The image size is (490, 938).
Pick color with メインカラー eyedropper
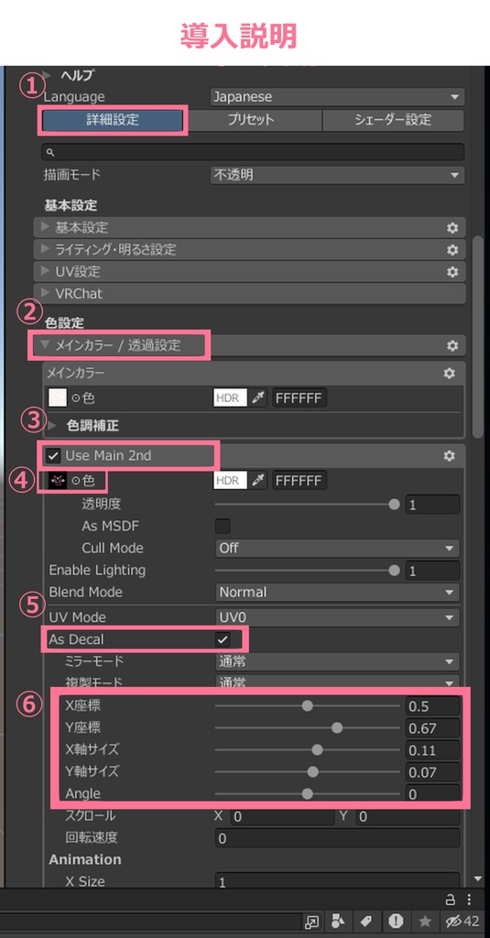pos(258,398)
